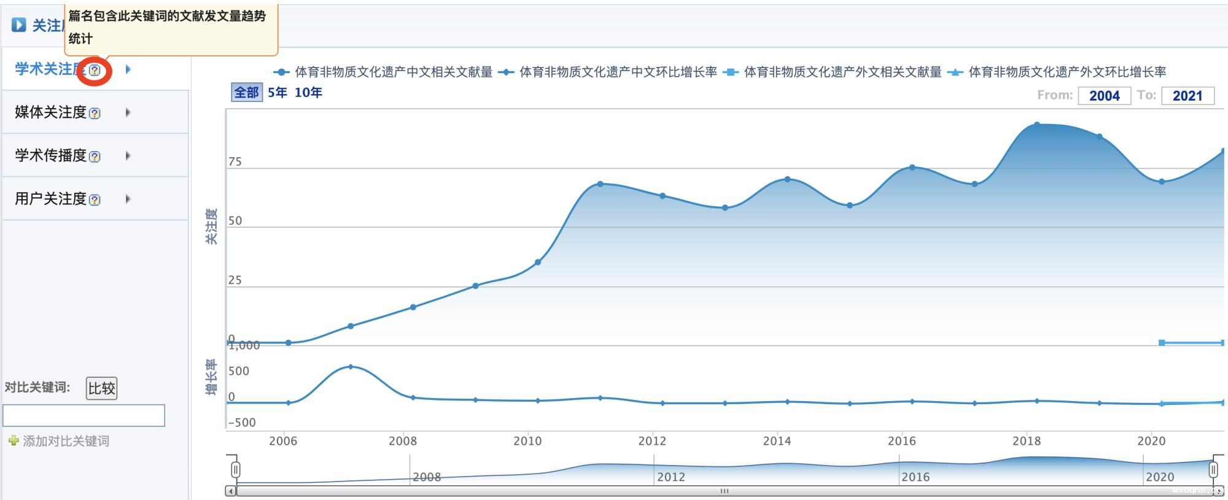
Task: Click left handle of range navigator
Action: click(x=235, y=470)
